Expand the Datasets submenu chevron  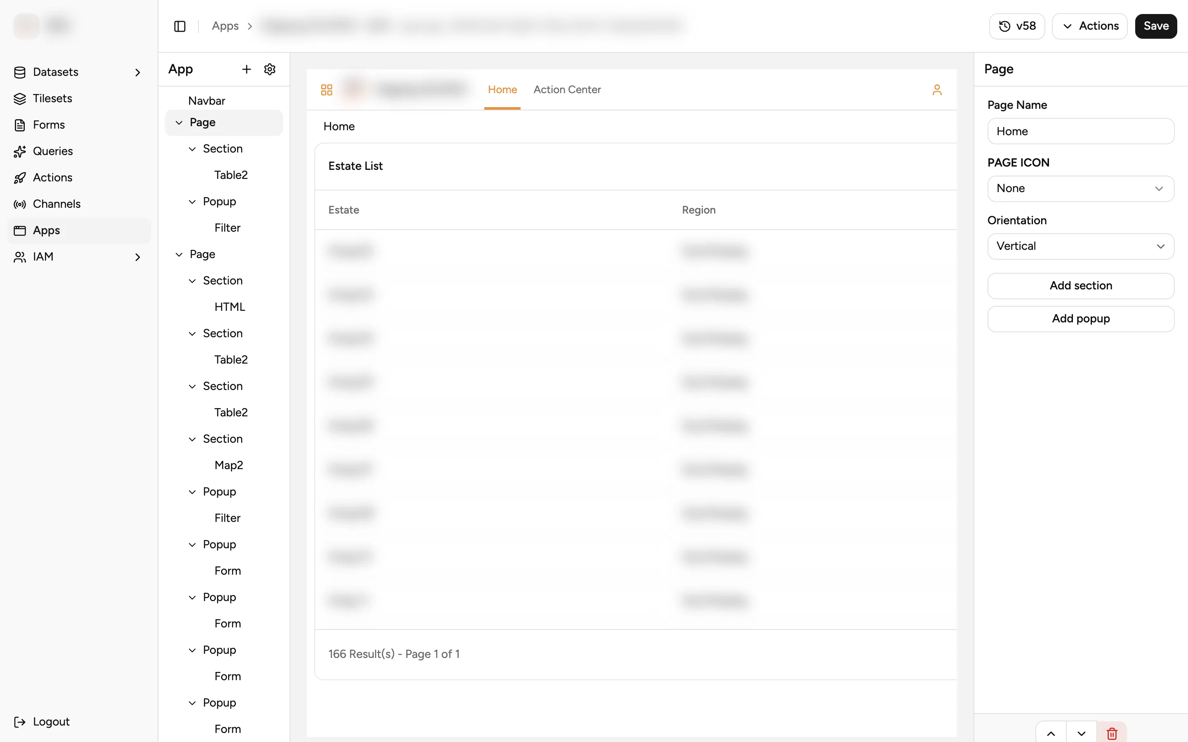point(137,73)
